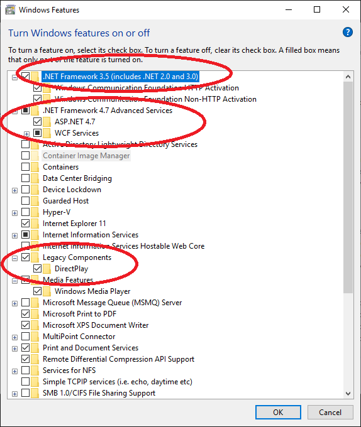This screenshot has height=427, width=361.
Task: Click the folder icon beside Services for NFS
Action: (35, 370)
